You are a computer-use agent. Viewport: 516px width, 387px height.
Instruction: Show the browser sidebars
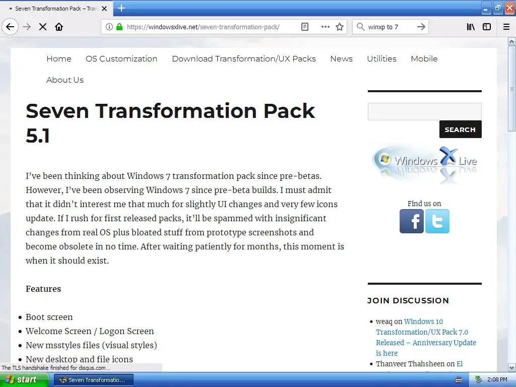(x=487, y=27)
